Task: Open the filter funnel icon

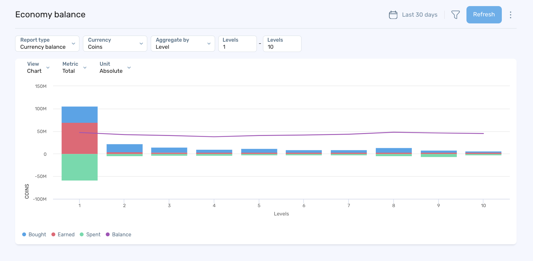Action: [x=455, y=15]
